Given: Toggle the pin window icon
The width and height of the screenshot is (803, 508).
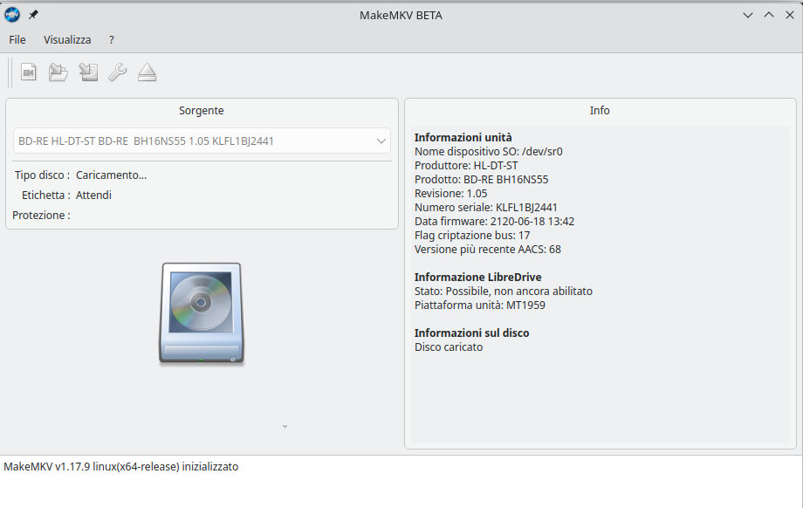Looking at the screenshot, I should (33, 15).
